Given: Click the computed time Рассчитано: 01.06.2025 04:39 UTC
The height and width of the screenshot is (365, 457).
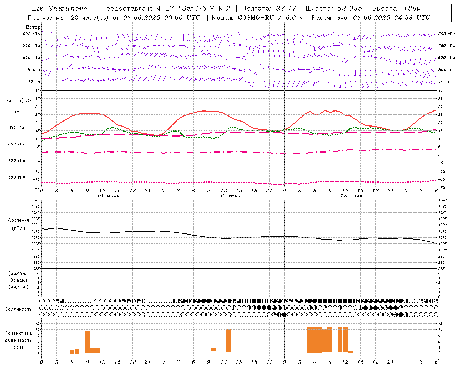Looking at the screenshot, I should pyautogui.click(x=371, y=17).
